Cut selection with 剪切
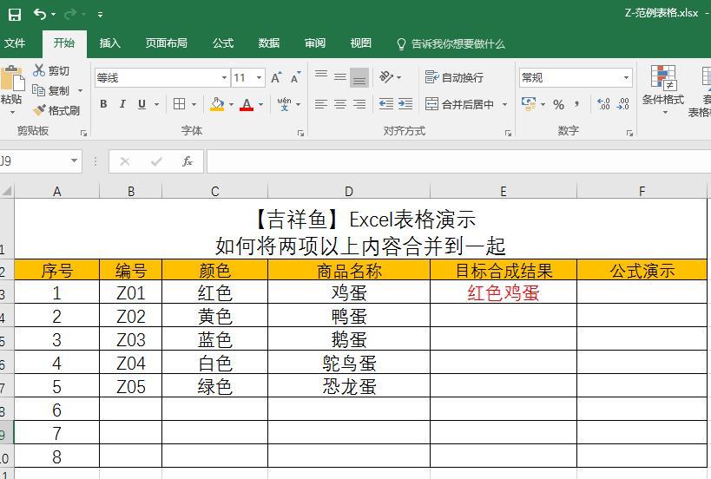711x479 pixels. pyautogui.click(x=51, y=70)
